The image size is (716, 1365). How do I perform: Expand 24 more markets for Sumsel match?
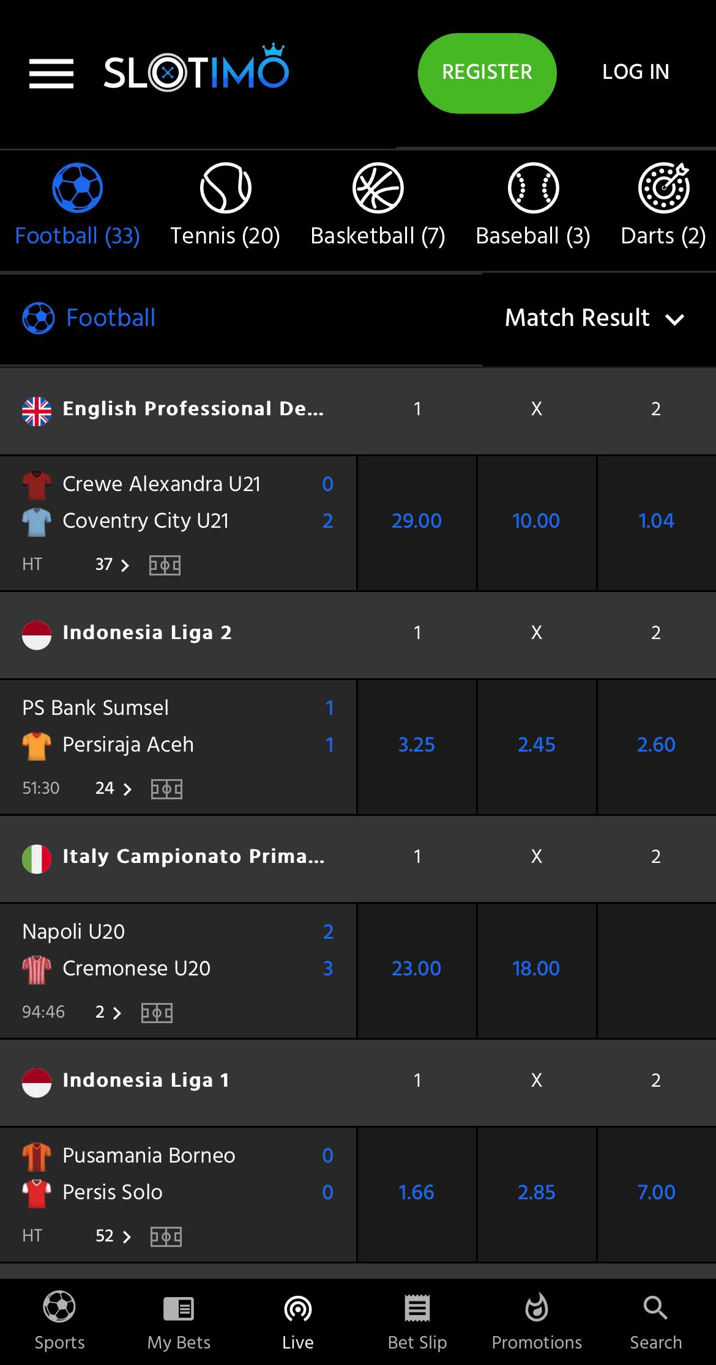point(114,788)
